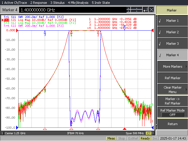The image size is (188, 141).
Task: Click the Stop status indicator
Action: pyautogui.click(x=122, y=138)
